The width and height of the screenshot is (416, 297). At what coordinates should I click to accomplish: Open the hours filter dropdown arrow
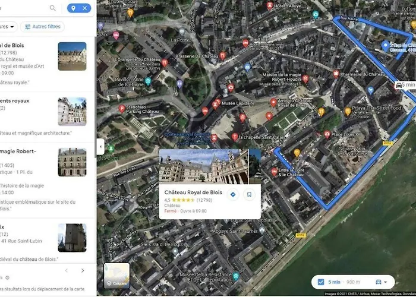pos(12,27)
